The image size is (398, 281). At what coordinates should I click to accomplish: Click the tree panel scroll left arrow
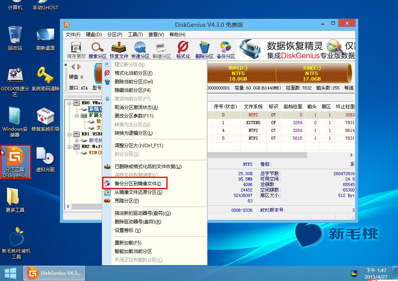[68, 207]
